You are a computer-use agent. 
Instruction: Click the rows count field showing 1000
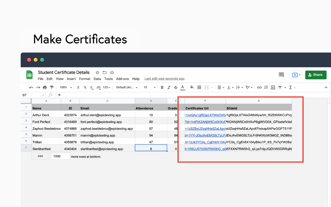click(x=61, y=156)
